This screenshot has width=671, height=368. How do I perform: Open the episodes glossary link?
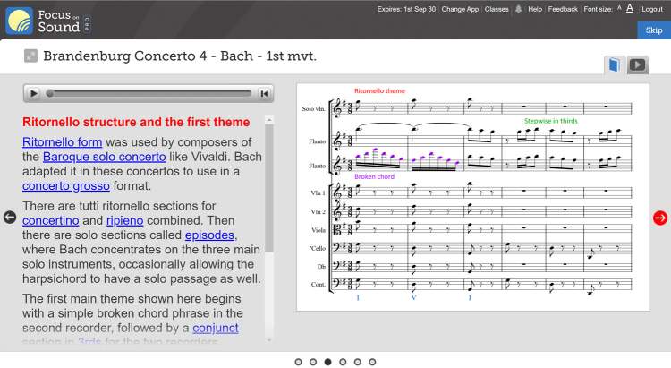point(209,235)
